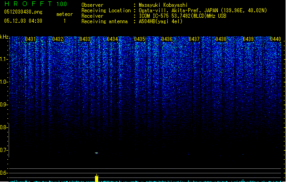
Task: Click the Receiver label
Action: (92, 16)
